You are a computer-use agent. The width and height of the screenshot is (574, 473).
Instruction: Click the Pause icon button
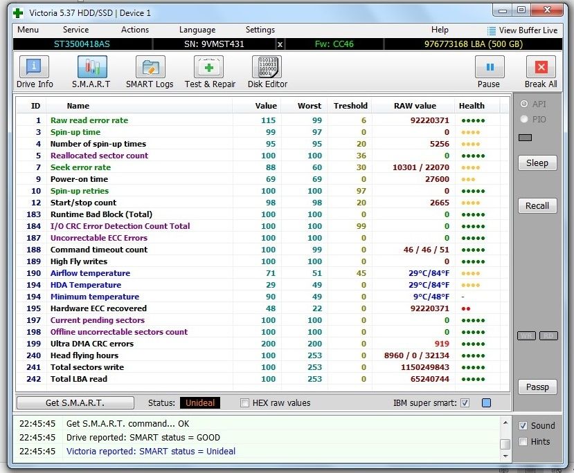490,67
